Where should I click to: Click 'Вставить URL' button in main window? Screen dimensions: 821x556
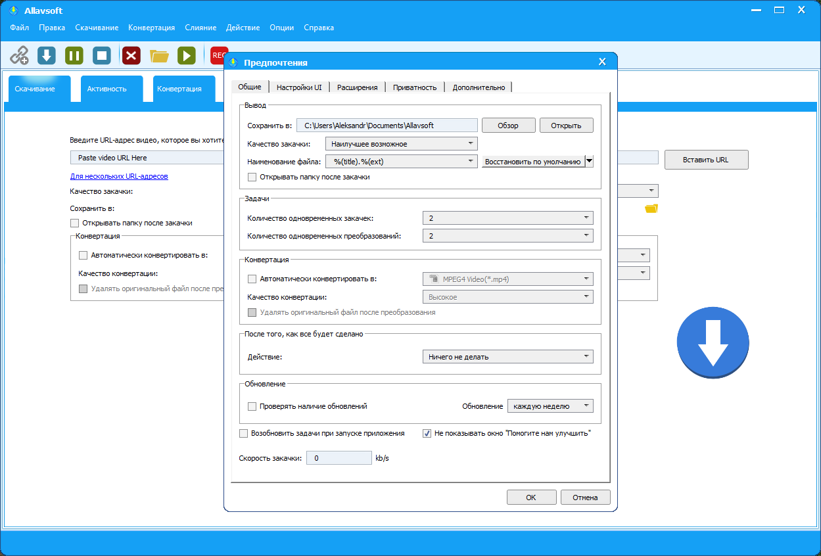706,160
